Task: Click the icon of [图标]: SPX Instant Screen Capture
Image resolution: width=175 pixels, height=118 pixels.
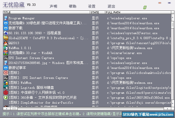Action: click(x=6, y=78)
